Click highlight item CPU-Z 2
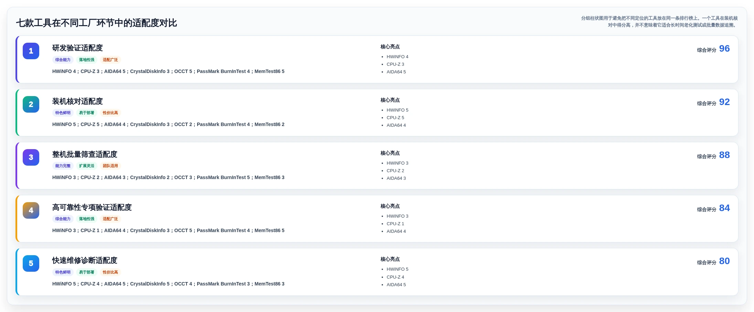The width and height of the screenshot is (754, 312). (x=395, y=171)
